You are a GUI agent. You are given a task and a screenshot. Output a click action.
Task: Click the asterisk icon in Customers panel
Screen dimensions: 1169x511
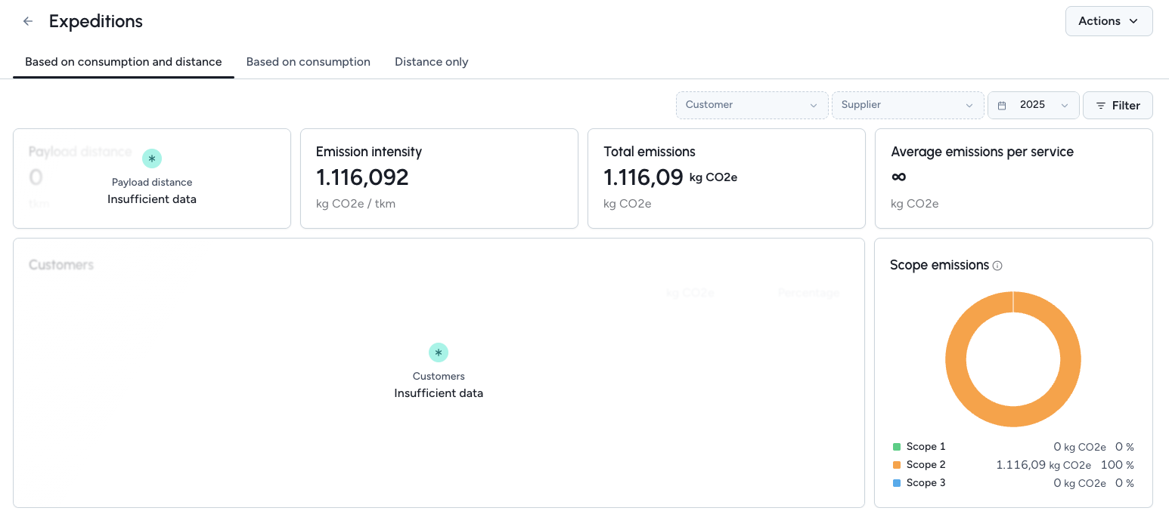[x=439, y=352]
